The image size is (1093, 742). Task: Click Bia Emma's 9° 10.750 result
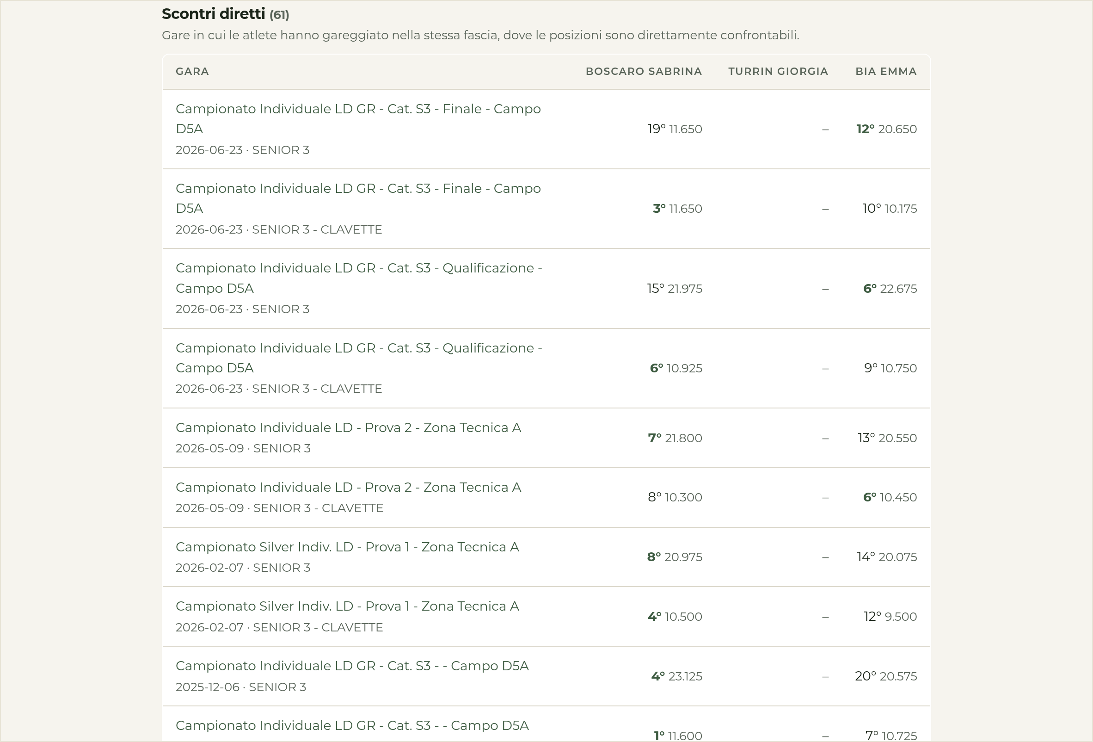890,368
